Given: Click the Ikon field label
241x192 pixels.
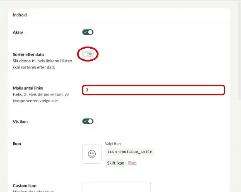Looking at the screenshot, I should point(17,143).
